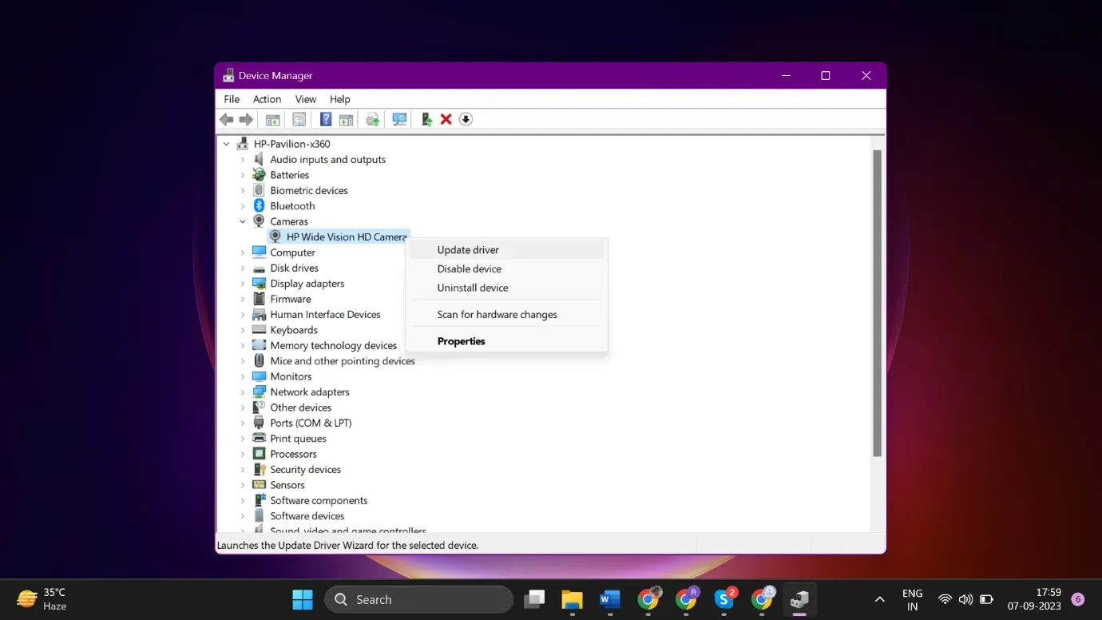Select the Memory technology devices label
The image size is (1102, 620).
click(334, 345)
